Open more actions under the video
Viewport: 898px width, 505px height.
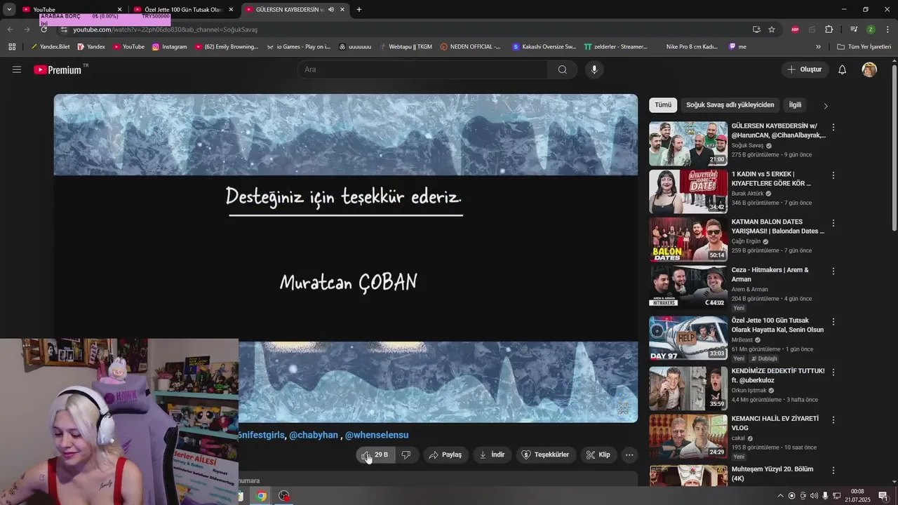(629, 454)
